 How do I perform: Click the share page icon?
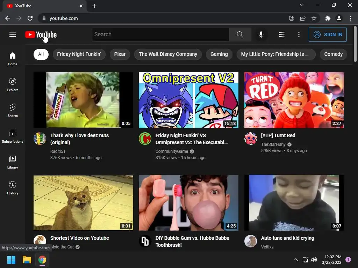pyautogui.click(x=303, y=18)
